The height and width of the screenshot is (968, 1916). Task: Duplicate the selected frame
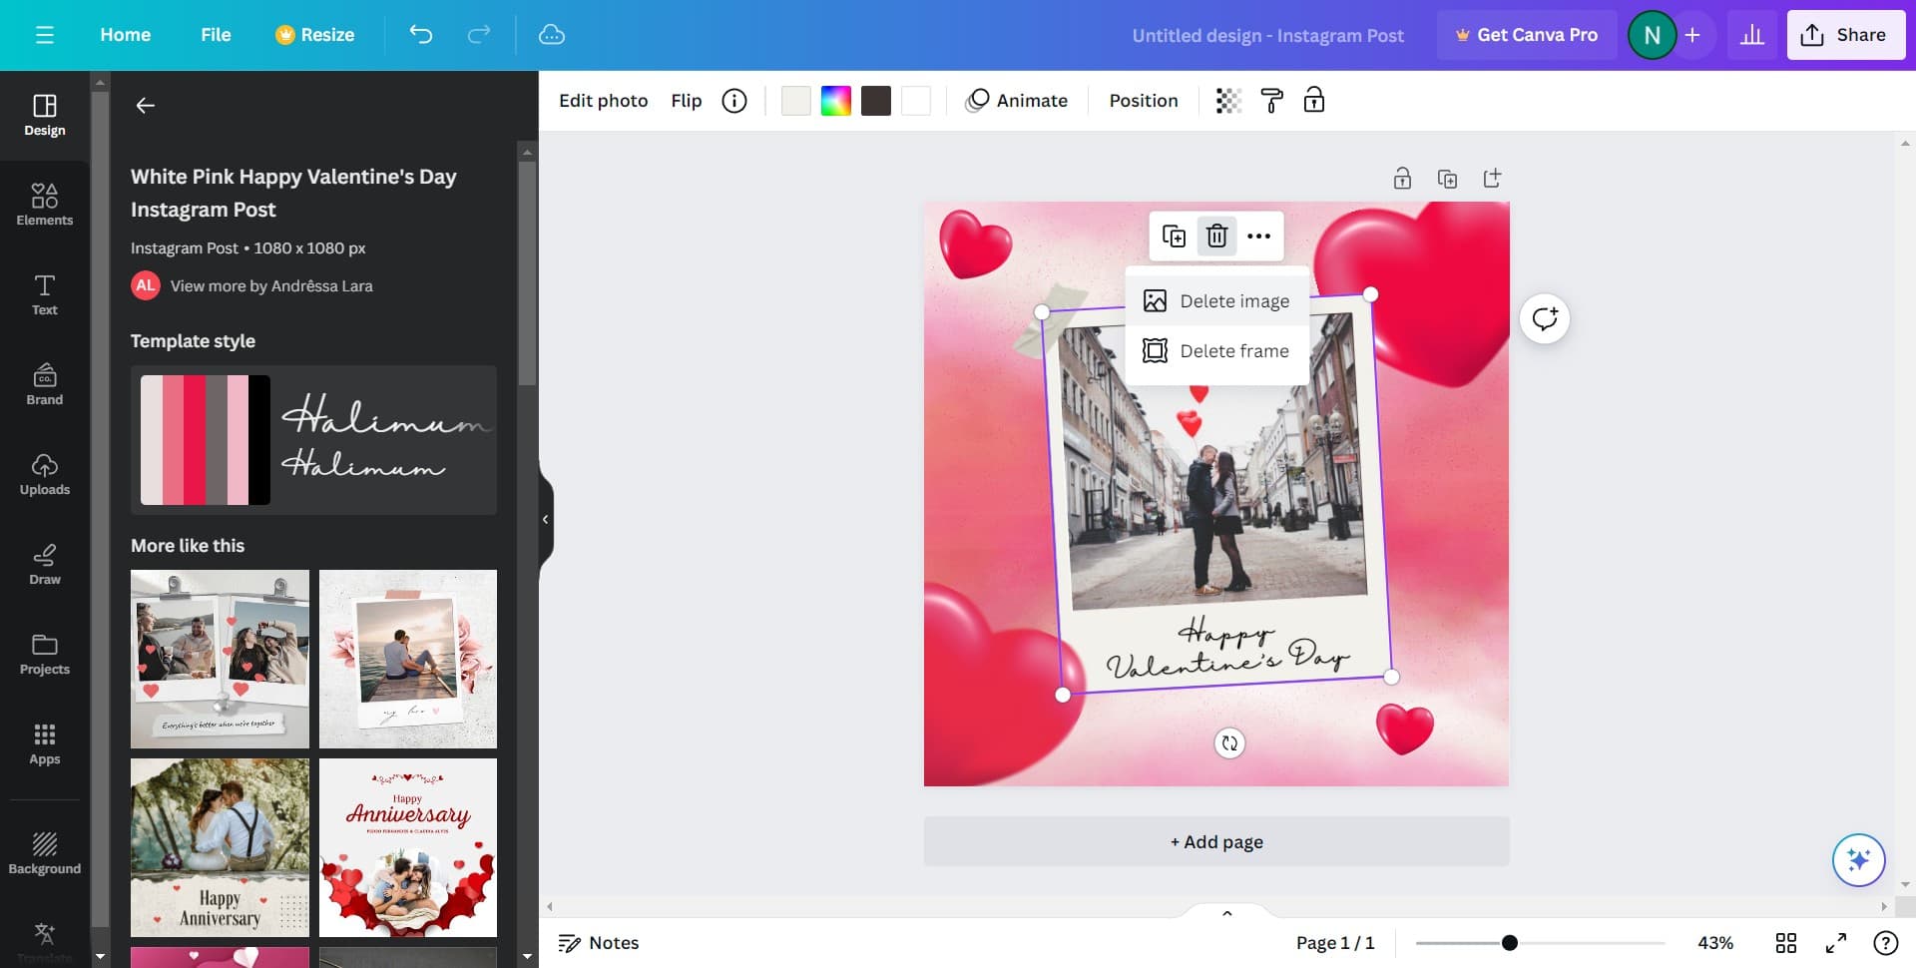click(1174, 237)
